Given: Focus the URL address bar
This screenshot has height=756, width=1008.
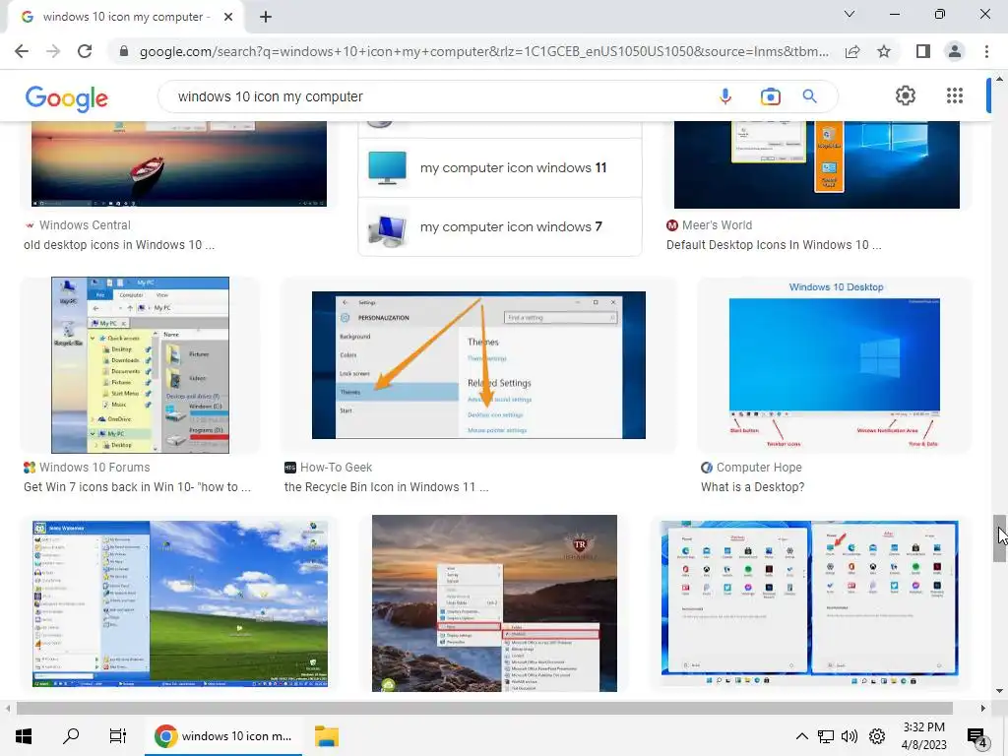Looking at the screenshot, I should (x=483, y=51).
